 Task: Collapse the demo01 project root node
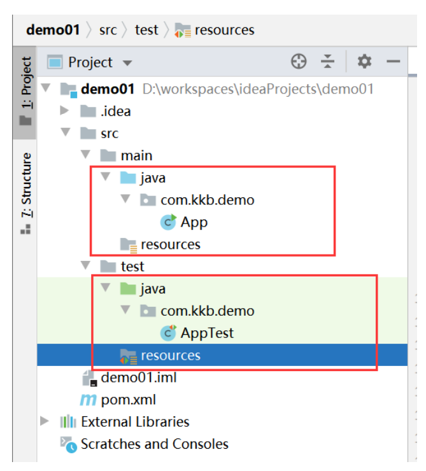coord(46,88)
